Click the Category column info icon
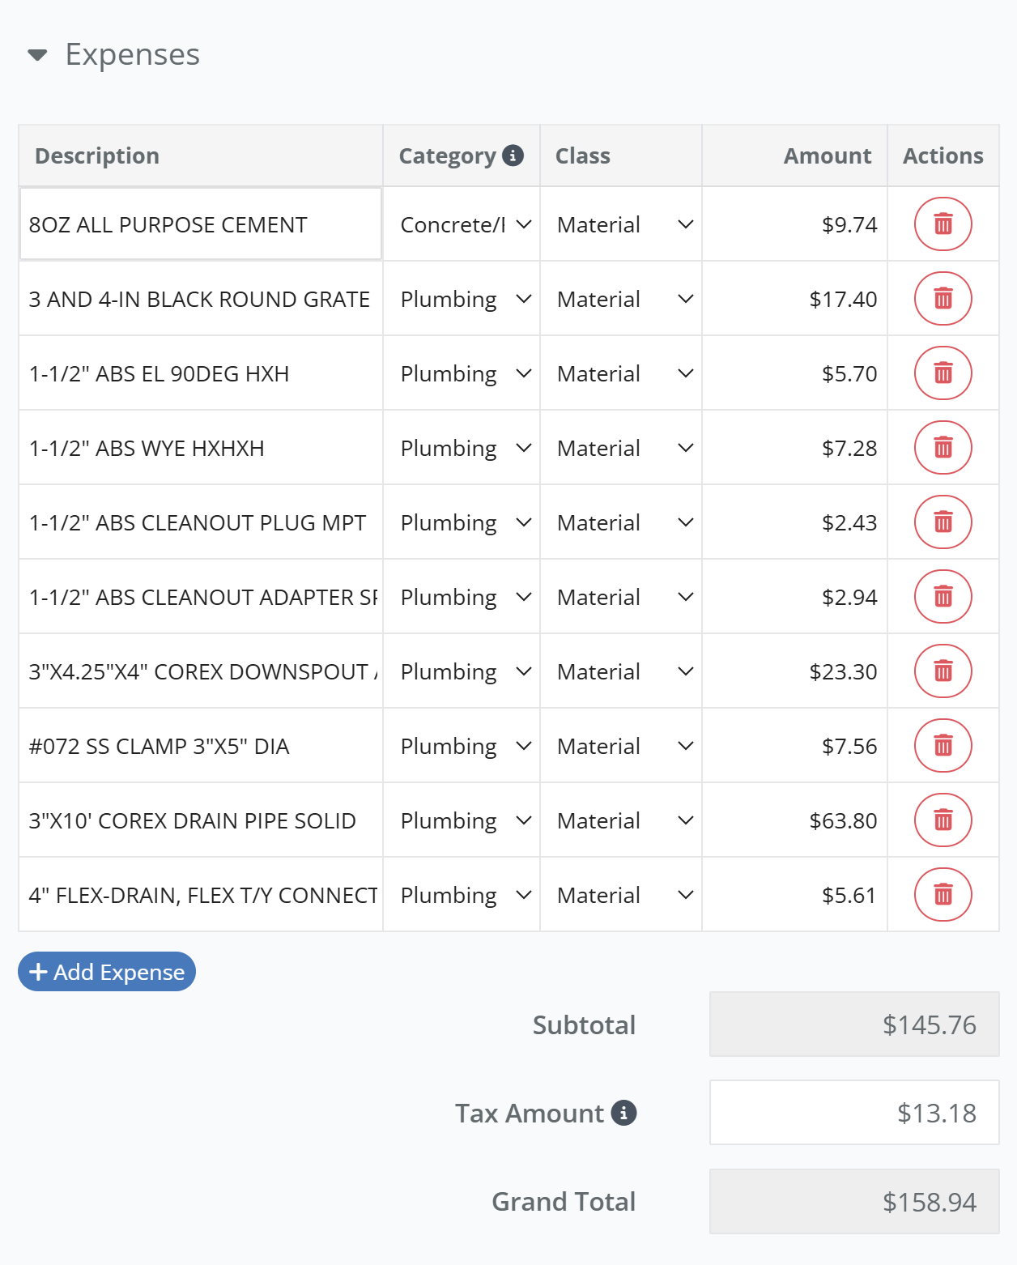 click(513, 155)
